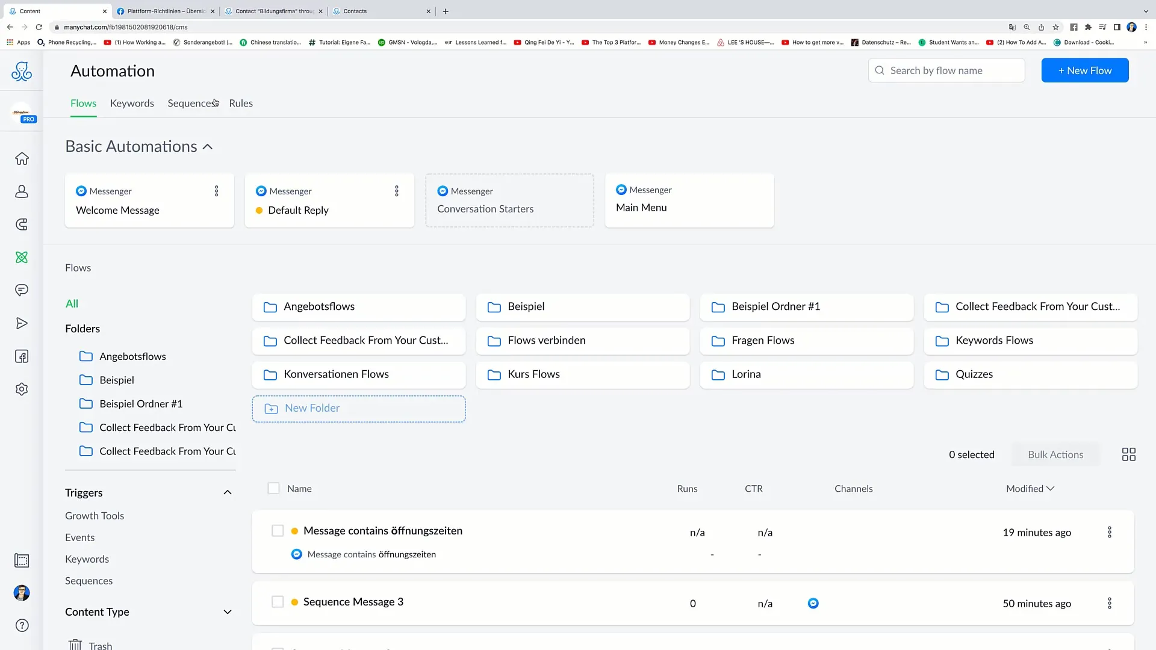Click three-dot menu on Default Reply

[x=396, y=190]
